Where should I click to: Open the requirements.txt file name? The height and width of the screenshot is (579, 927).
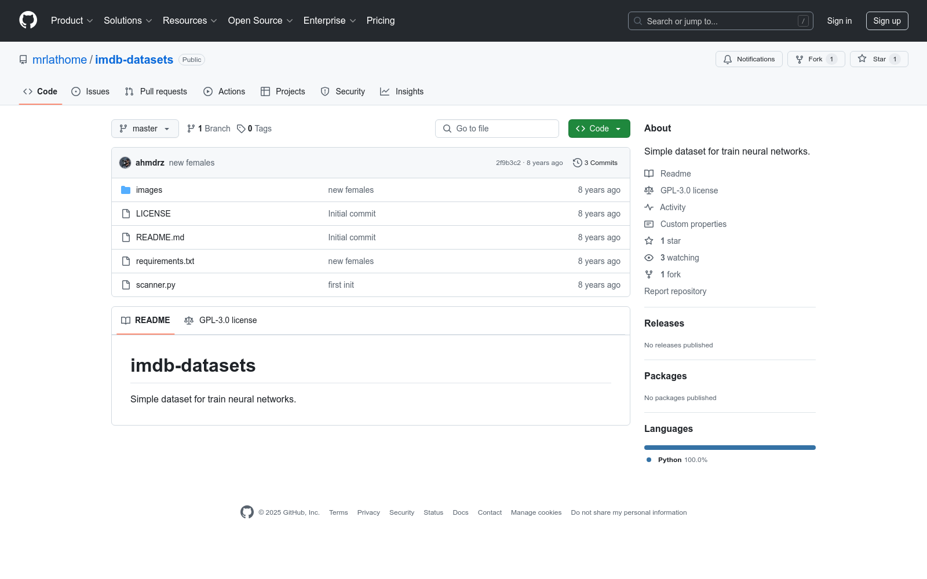[165, 261]
